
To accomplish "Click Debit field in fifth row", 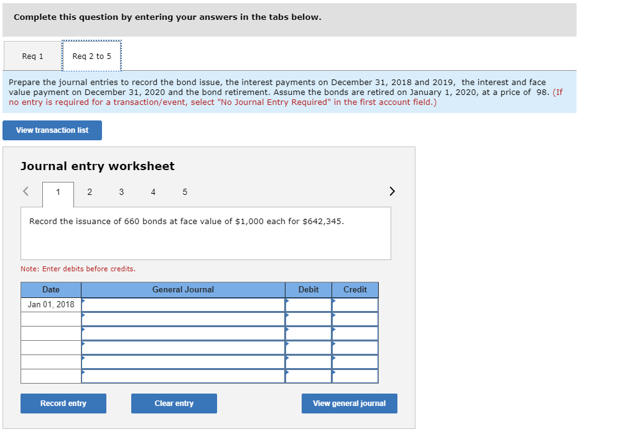I will pyautogui.click(x=308, y=362).
